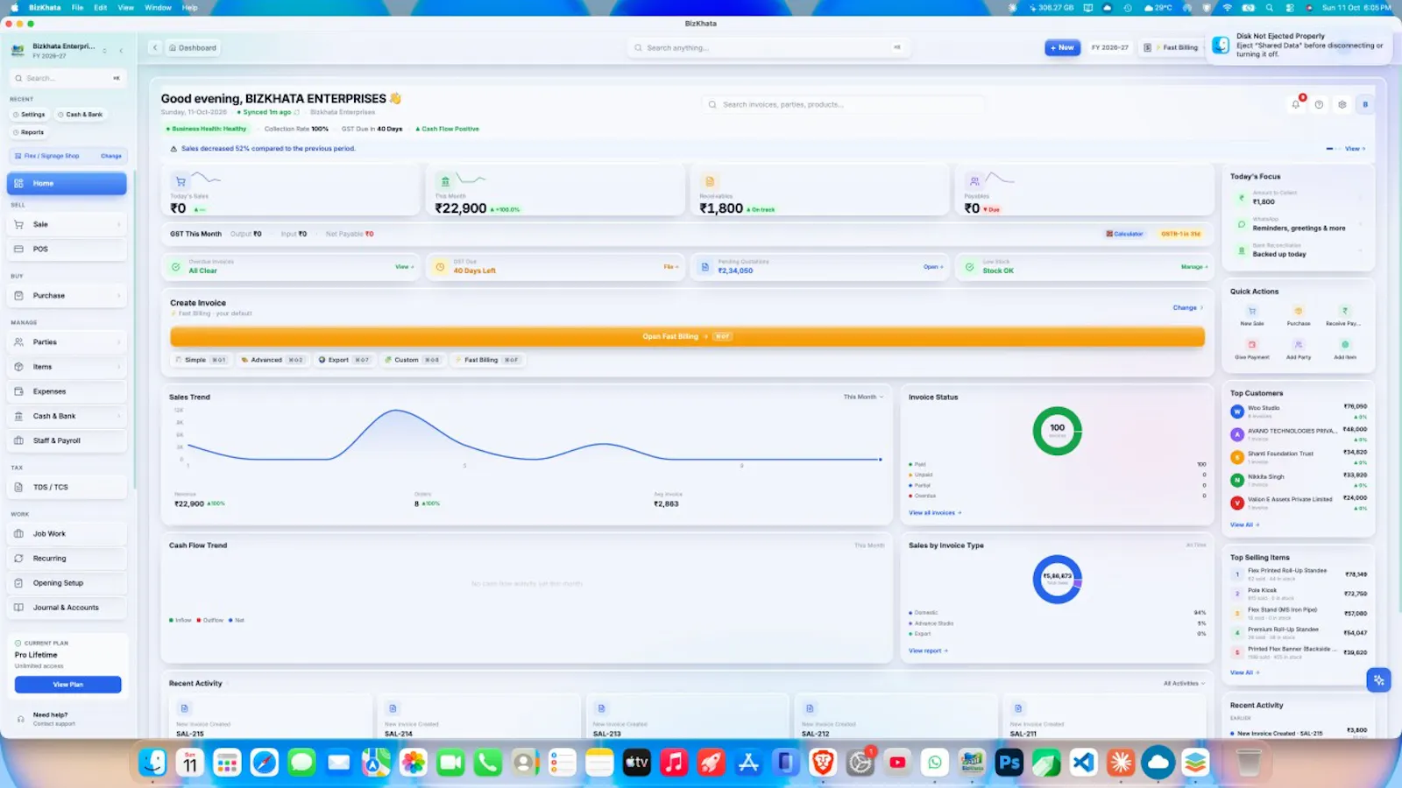
Task: Click the Give Payment quick action icon
Action: click(x=1252, y=345)
